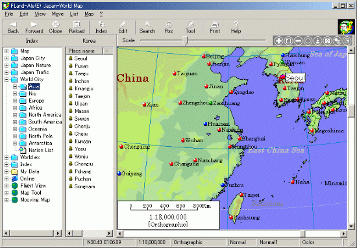Click the Back toolbar icon
This screenshot has width=357, height=248.
13,27
